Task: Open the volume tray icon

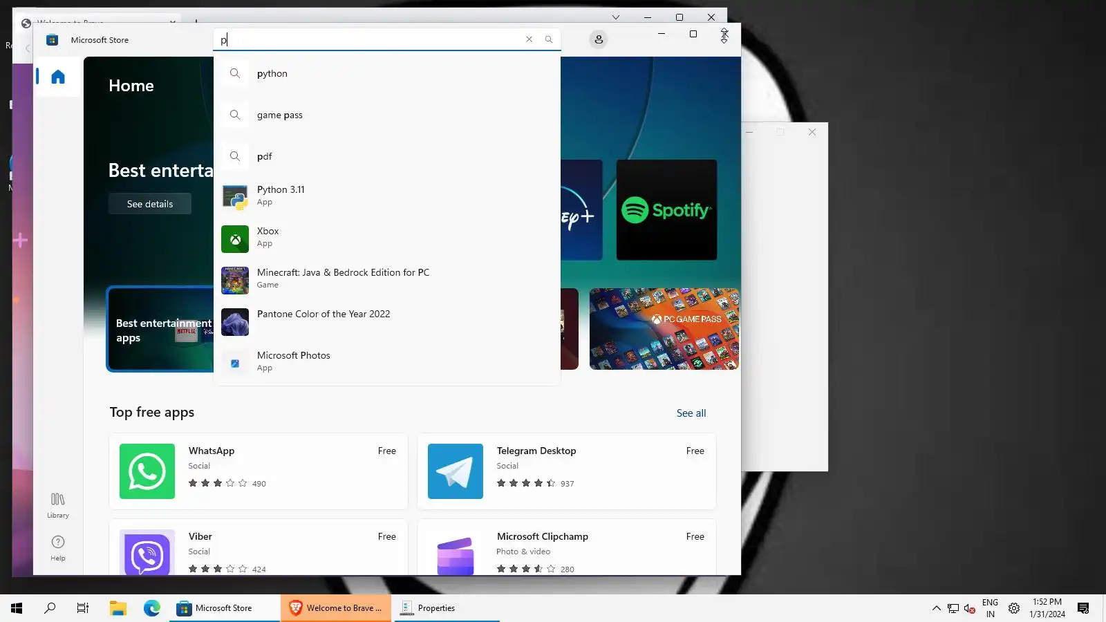Action: 970,608
